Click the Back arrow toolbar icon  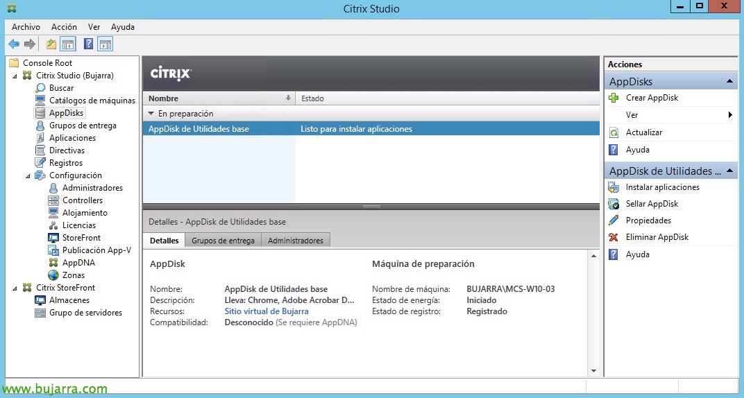(x=14, y=44)
